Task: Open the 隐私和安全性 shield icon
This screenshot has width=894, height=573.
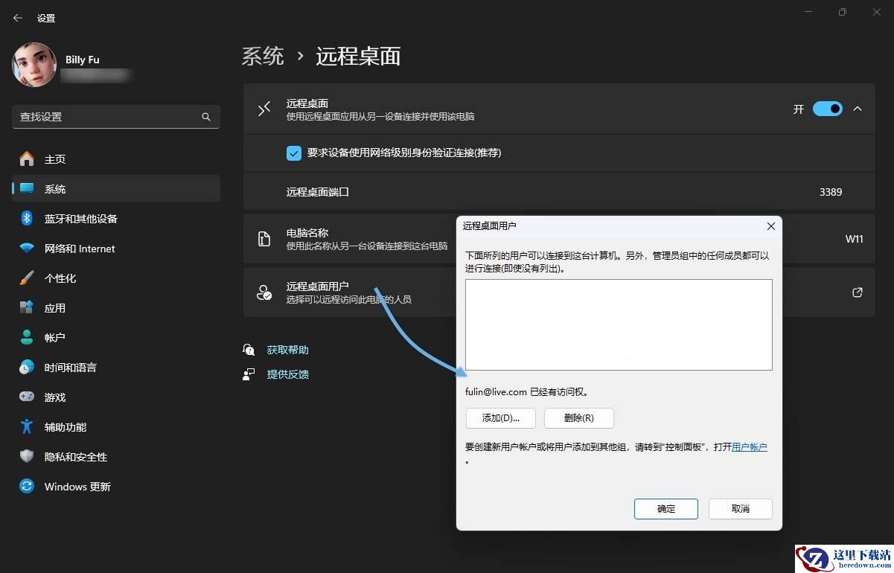Action: coord(27,456)
